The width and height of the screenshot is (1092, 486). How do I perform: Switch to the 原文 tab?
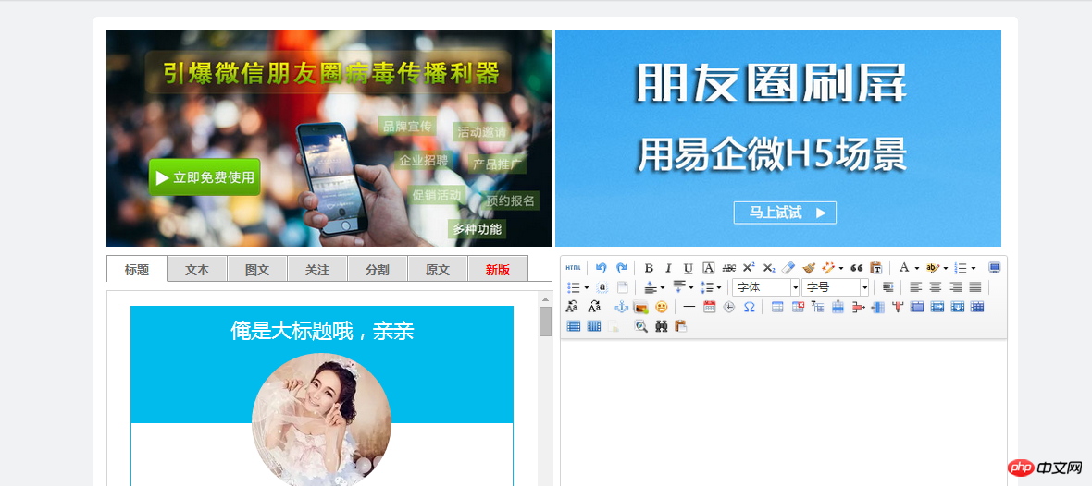(x=438, y=270)
